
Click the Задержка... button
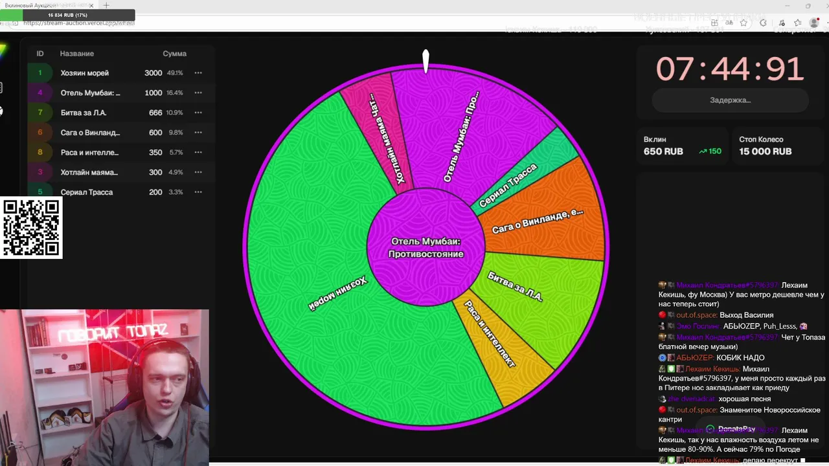731,100
